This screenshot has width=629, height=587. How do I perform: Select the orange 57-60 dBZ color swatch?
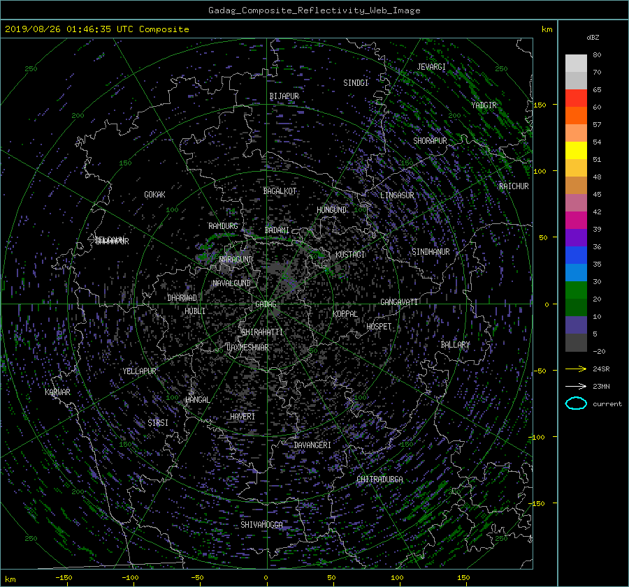click(576, 116)
